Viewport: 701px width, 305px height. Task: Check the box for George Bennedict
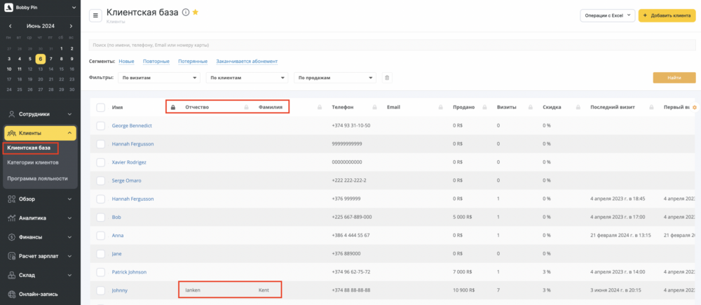click(x=100, y=126)
